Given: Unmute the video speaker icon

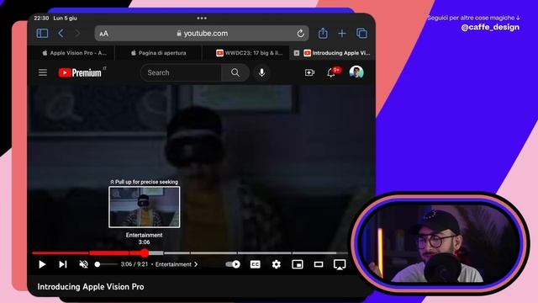Looking at the screenshot, I should pos(83,264).
